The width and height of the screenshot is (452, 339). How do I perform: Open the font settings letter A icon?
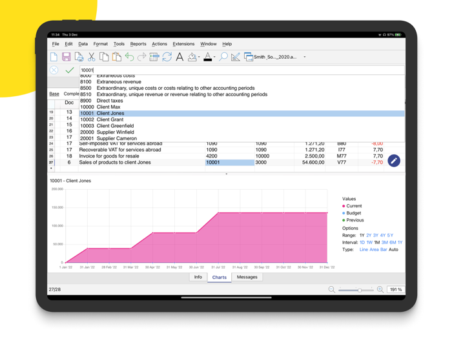point(180,57)
